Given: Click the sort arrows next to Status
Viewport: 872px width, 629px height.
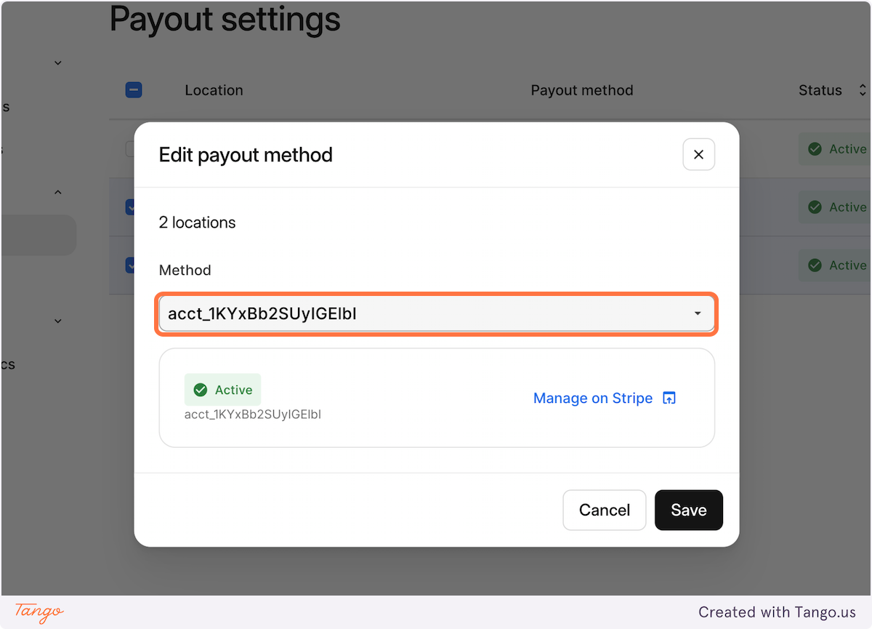Looking at the screenshot, I should 863,89.
